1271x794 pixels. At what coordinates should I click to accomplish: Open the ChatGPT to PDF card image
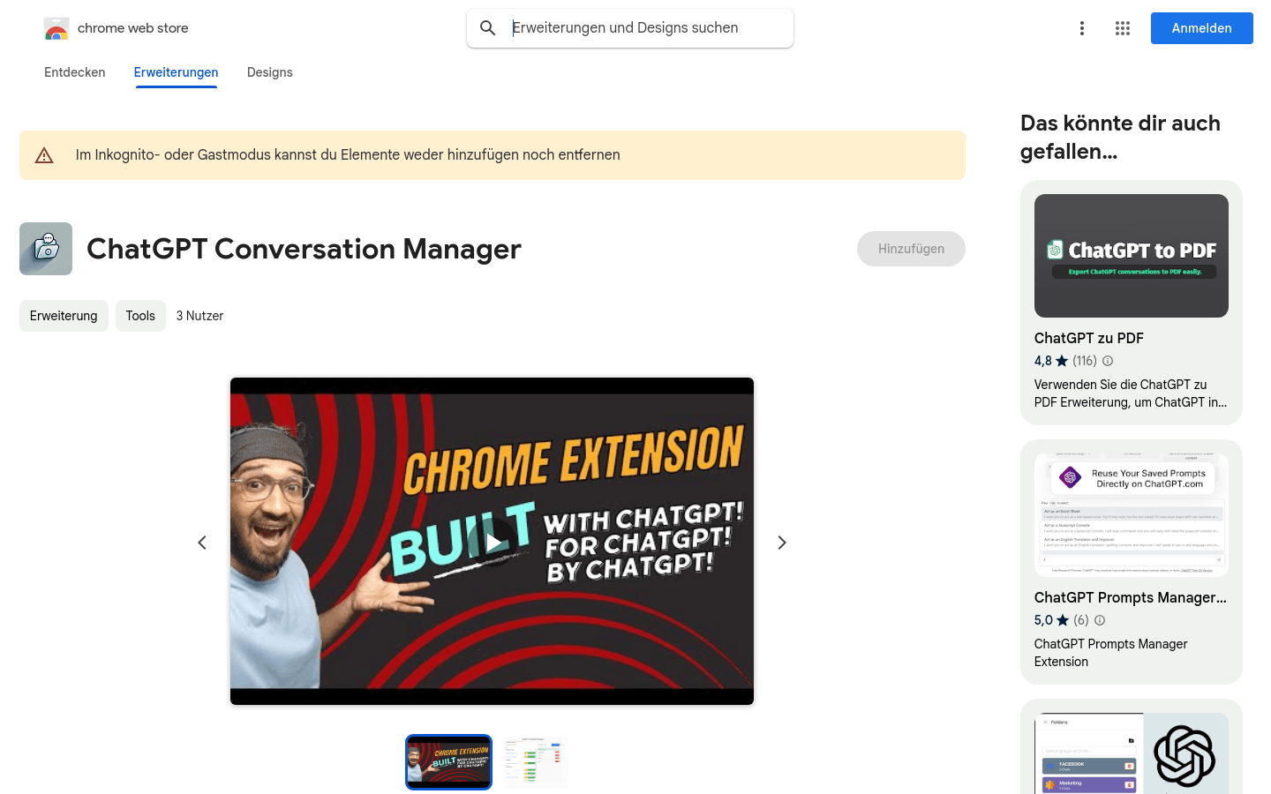pyautogui.click(x=1132, y=256)
